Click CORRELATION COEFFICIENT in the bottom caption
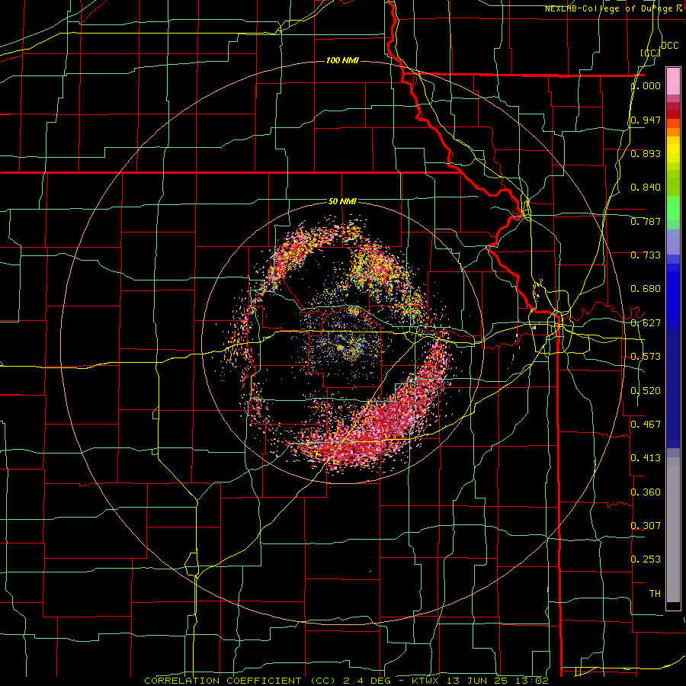The height and width of the screenshot is (686, 686). click(x=223, y=681)
